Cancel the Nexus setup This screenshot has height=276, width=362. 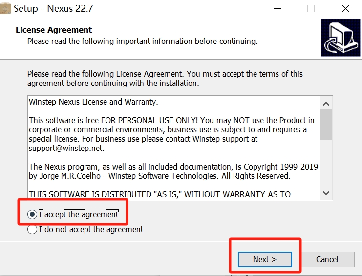(327, 259)
